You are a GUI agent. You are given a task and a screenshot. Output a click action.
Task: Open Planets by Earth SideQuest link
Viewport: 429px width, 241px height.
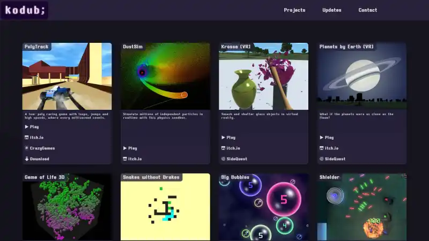335,159
